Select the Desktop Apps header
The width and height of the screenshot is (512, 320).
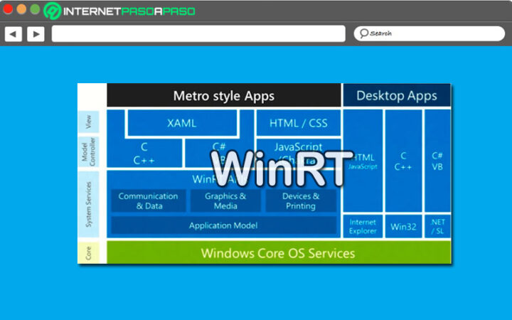point(397,95)
